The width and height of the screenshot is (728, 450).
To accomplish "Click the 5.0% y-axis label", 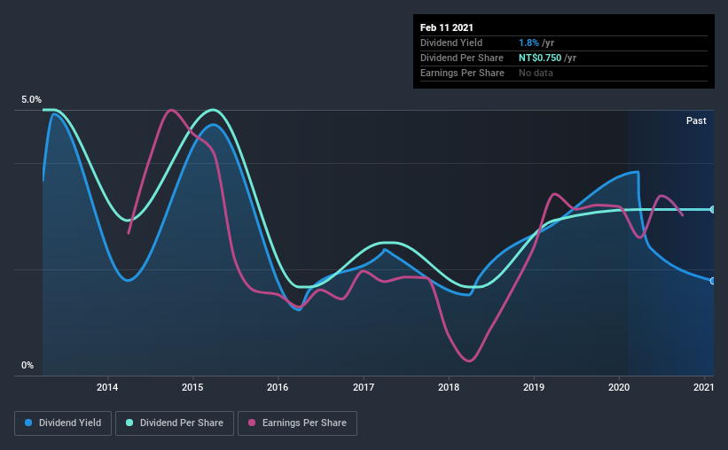I will [x=31, y=100].
